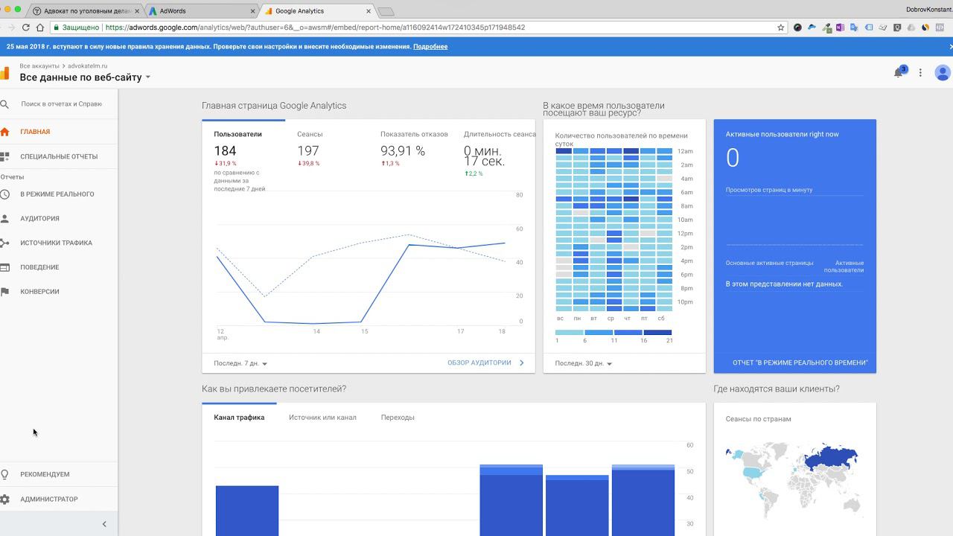Image resolution: width=953 pixels, height=536 pixels.
Task: Click the Поиск в отчетах search field
Action: pyautogui.click(x=62, y=104)
